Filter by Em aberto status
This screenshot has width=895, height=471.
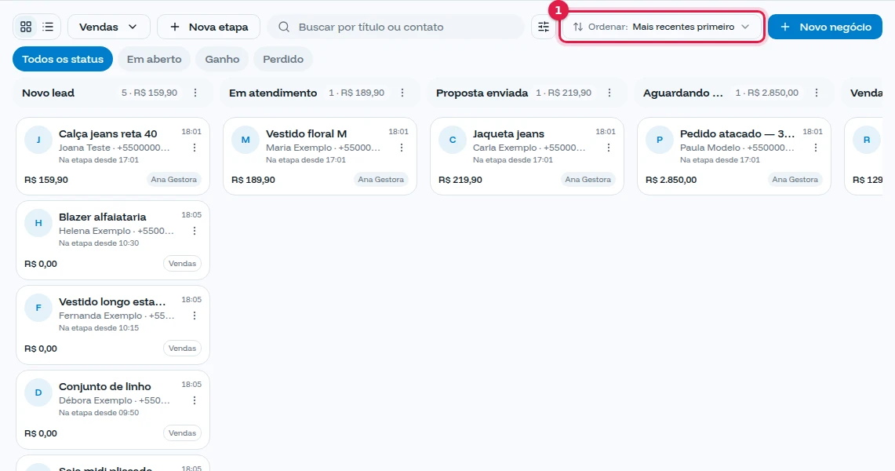pos(154,60)
